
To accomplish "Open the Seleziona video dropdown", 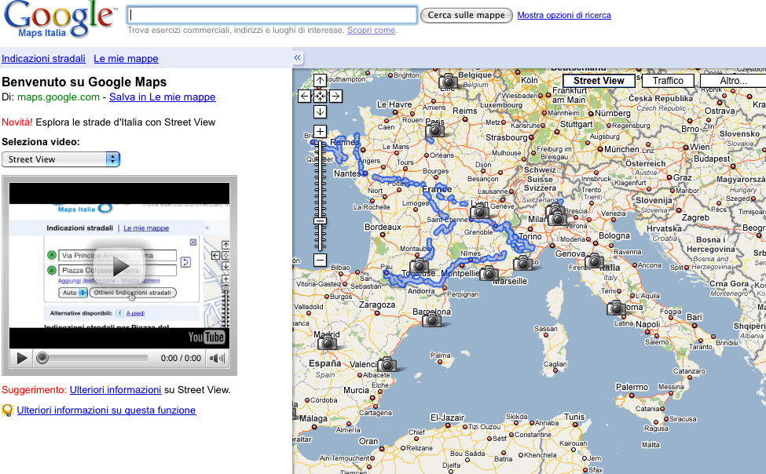I will point(60,159).
